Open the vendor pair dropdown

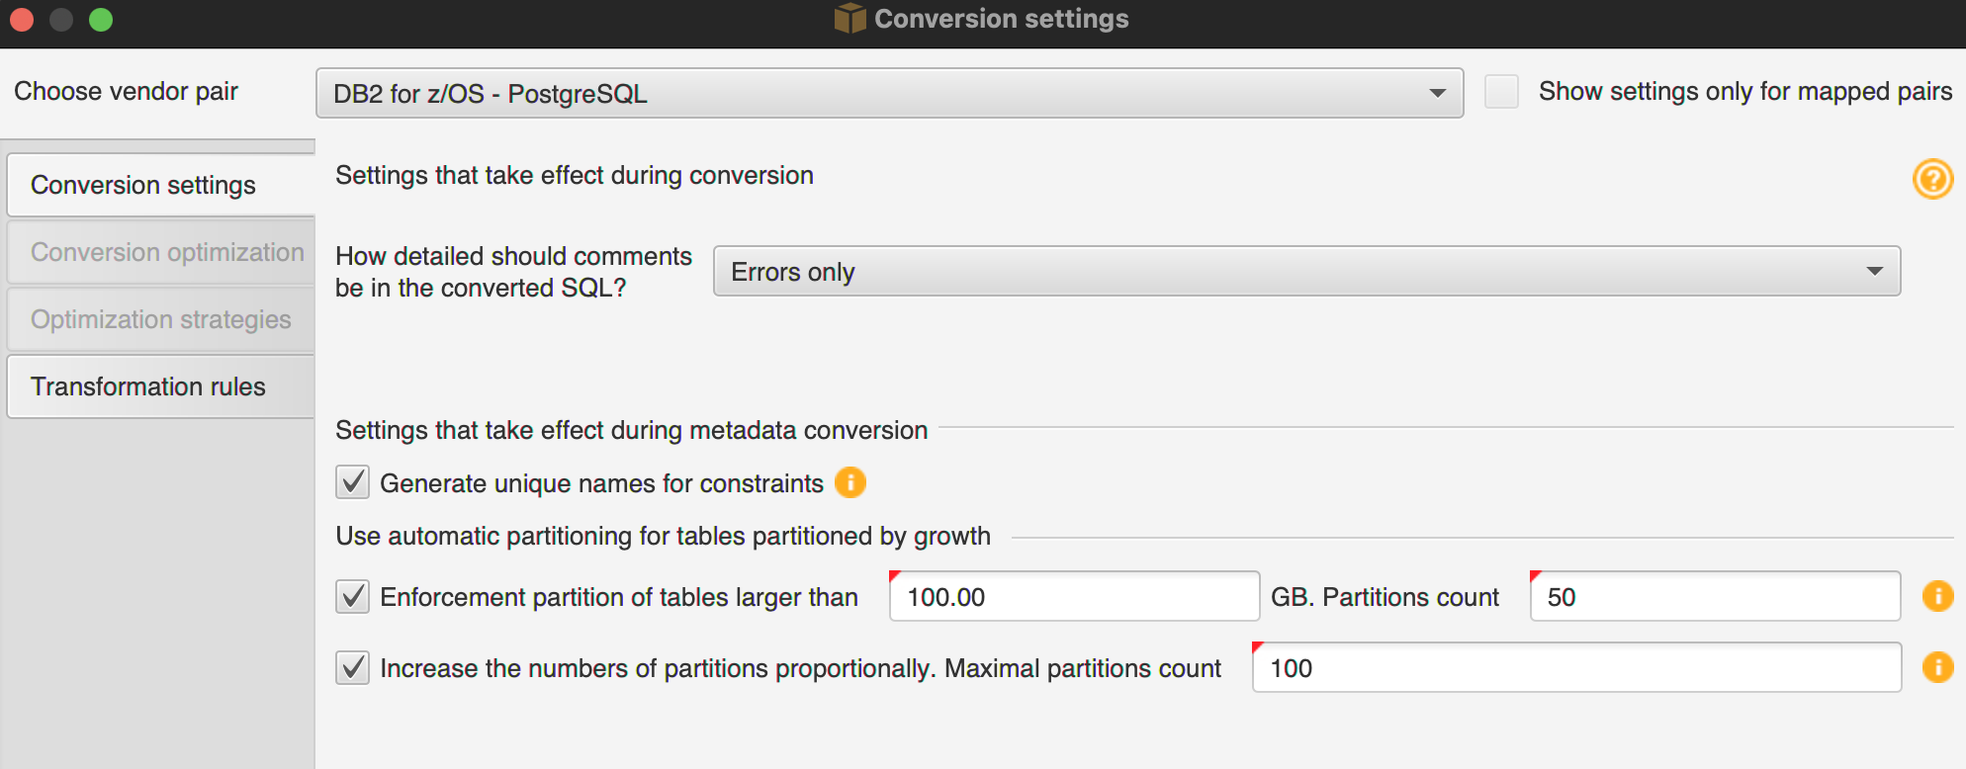coord(889,94)
